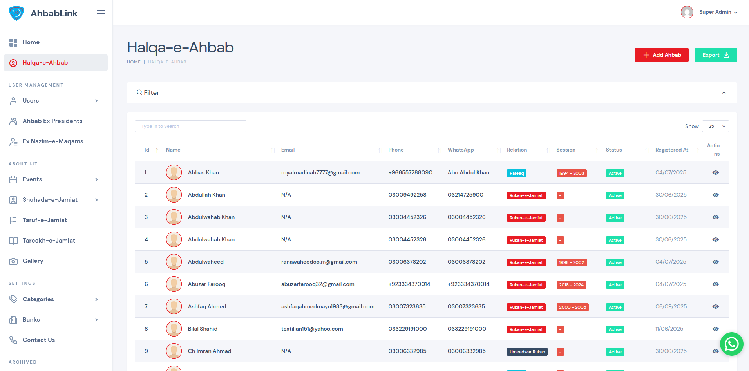Click the Type in to Search field
Screen dimensions: 749x371
[x=190, y=126]
